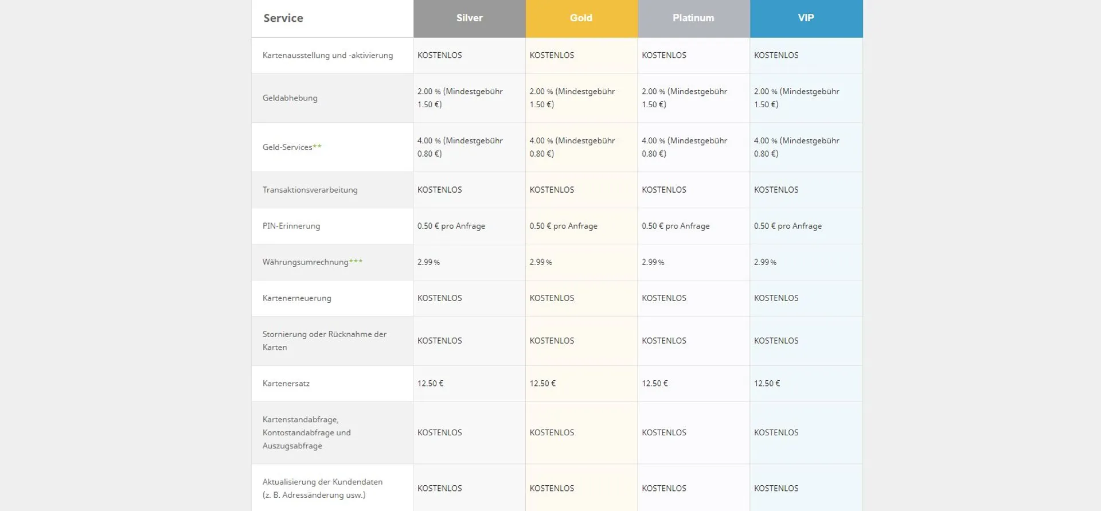Click Silver KOSTENLOS in Kartenausstellung row
The height and width of the screenshot is (511, 1101).
tap(439, 56)
